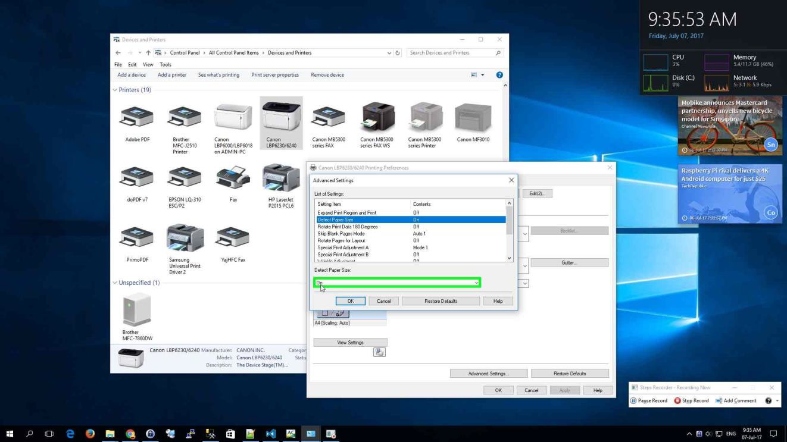Viewport: 787px width, 442px height.
Task: Open the File menu
Action: (118, 64)
